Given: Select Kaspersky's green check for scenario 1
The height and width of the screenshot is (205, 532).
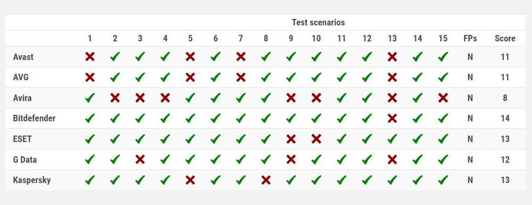Looking at the screenshot, I should click(90, 180).
